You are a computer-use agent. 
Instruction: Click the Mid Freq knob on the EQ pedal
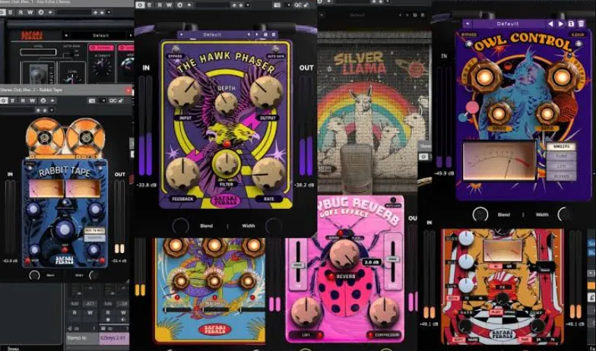point(214,281)
